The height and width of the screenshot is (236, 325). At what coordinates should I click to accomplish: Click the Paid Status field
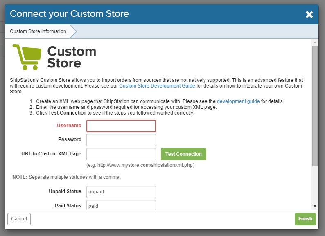pos(121,205)
